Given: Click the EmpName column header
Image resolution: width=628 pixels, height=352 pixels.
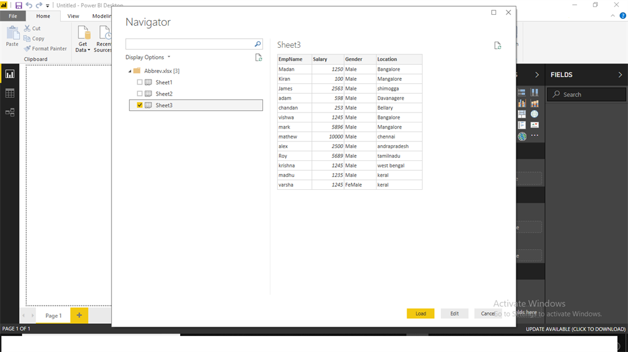Looking at the screenshot, I should [x=294, y=59].
